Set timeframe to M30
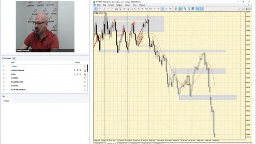The height and width of the screenshot is (144, 256). [150, 9]
